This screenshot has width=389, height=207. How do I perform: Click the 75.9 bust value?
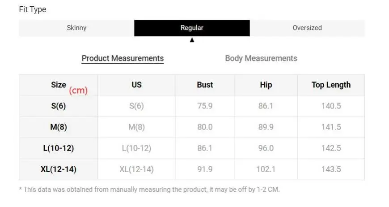click(x=205, y=106)
